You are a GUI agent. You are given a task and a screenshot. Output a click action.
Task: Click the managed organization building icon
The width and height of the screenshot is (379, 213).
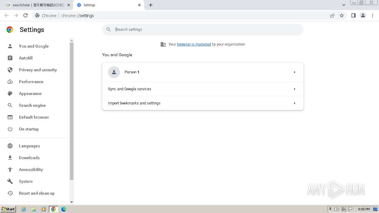point(163,44)
